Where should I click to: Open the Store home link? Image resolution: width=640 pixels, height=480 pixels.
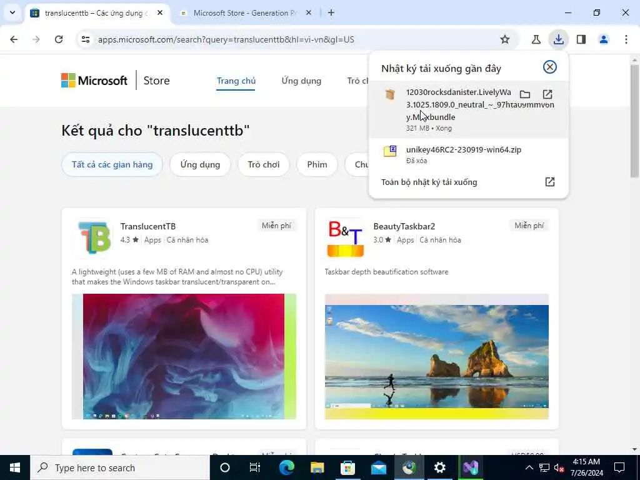[156, 81]
